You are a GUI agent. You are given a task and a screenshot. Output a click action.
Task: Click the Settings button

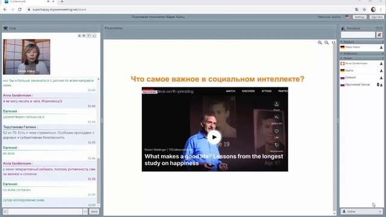click(359, 17)
